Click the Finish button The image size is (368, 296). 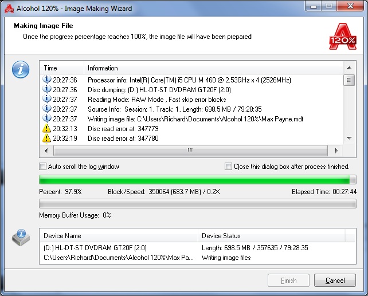[x=288, y=281]
